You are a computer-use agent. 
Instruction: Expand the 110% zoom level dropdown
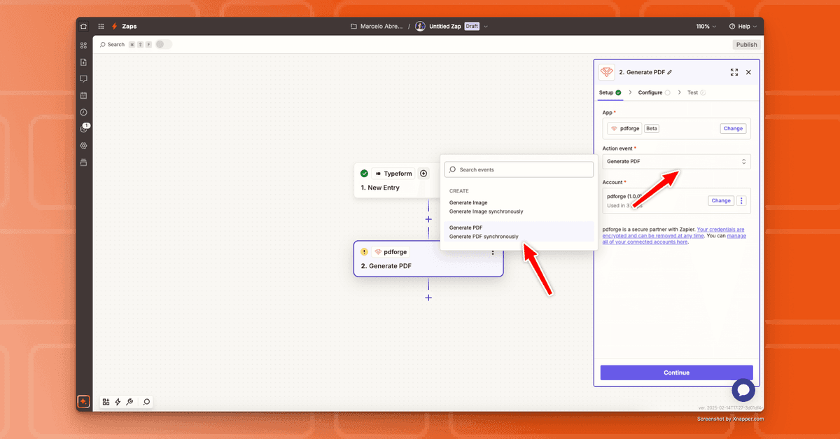[x=706, y=27]
